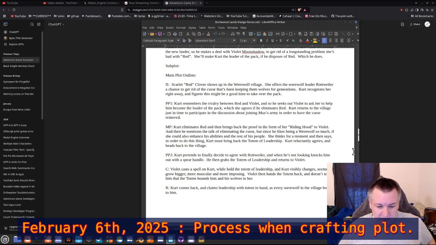Toggle Strikethrough formatting
This screenshot has width=436, height=245.
[280, 40]
